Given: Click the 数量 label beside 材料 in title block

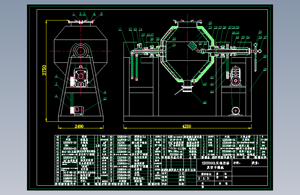Looking at the screenshot, I should coord(255,163).
